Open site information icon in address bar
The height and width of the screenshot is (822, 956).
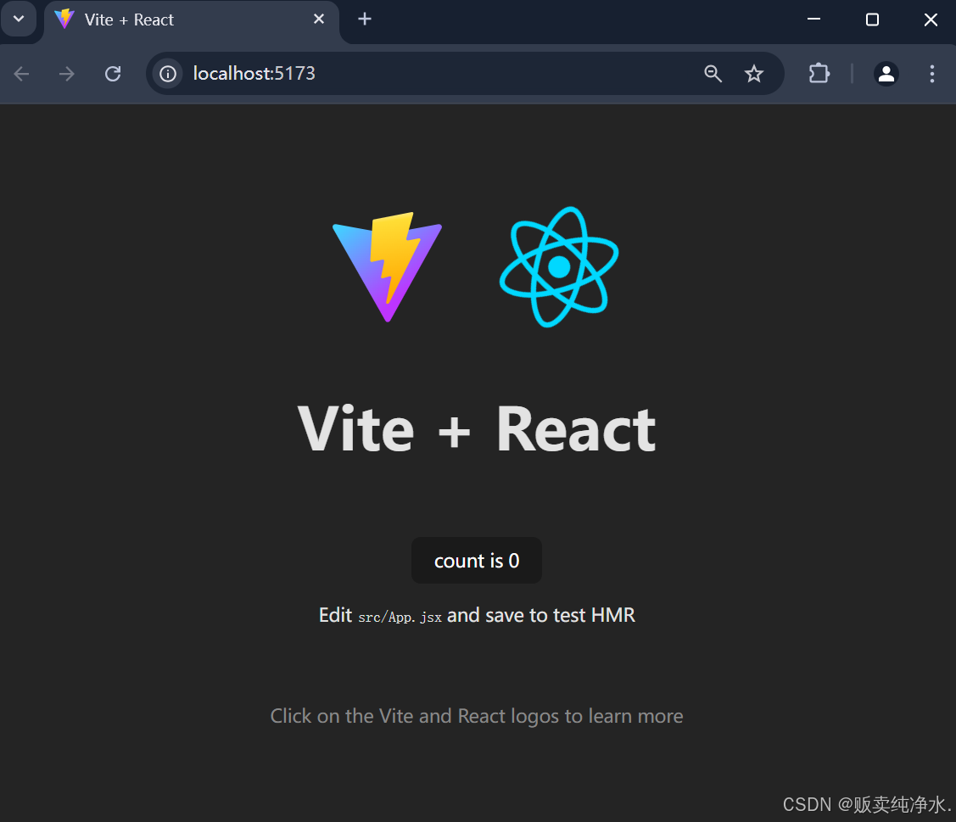[x=168, y=74]
